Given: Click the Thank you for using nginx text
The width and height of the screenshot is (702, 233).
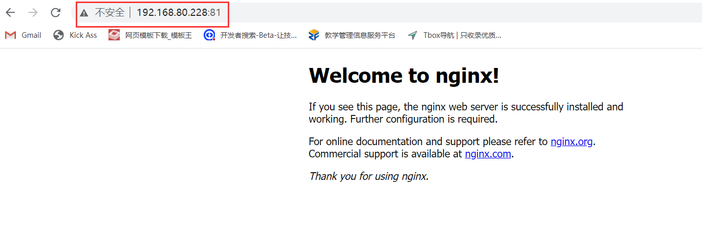Looking at the screenshot, I should (368, 177).
